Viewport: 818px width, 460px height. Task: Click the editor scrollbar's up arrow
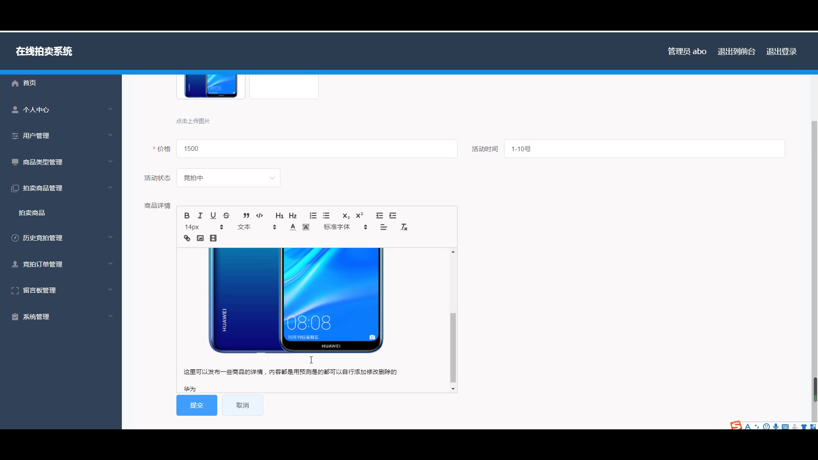(453, 252)
